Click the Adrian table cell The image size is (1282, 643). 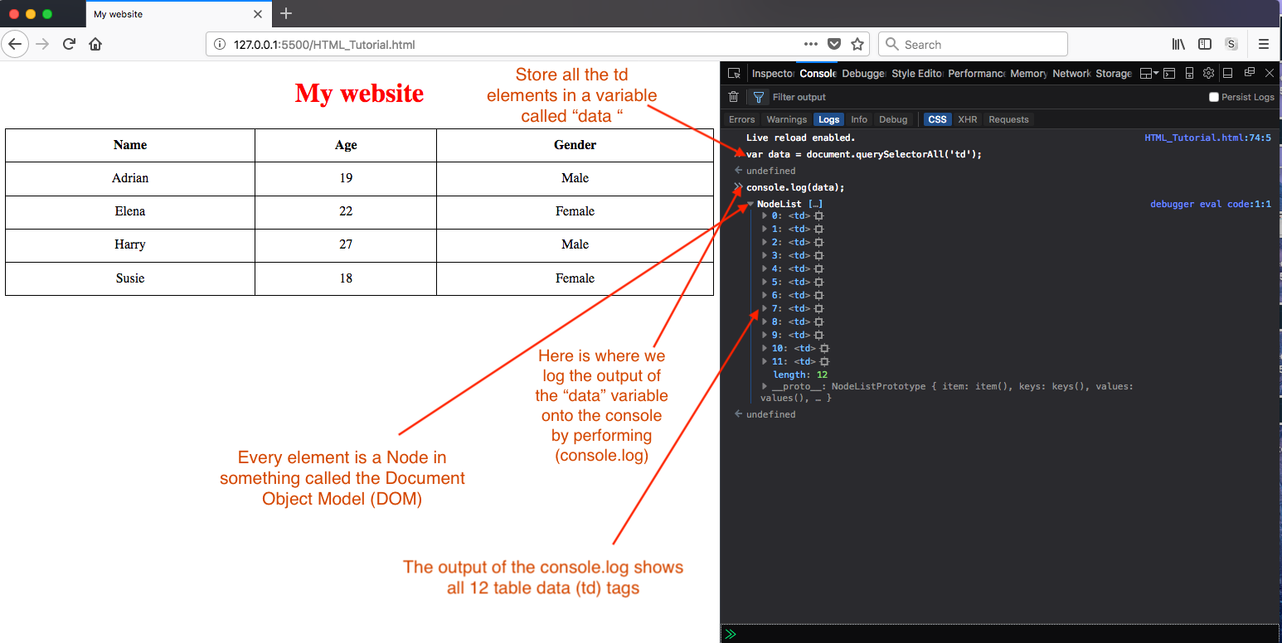[x=130, y=178]
